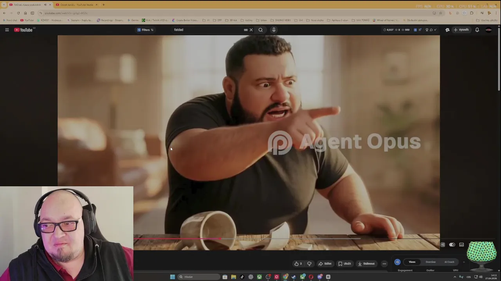This screenshot has width=501, height=281.
Task: Open the AAA TOMÁŠ bookmark folder
Action: pos(360,20)
